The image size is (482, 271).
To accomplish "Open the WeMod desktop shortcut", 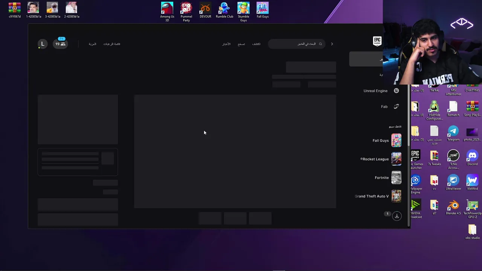I will (472, 183).
